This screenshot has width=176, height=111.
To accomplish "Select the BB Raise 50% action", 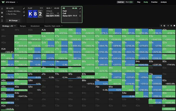I will (x=70, y=16).
